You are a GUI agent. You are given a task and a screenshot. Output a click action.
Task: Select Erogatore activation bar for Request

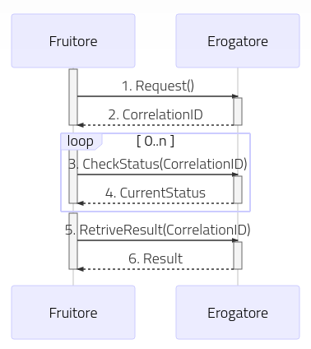(x=238, y=111)
